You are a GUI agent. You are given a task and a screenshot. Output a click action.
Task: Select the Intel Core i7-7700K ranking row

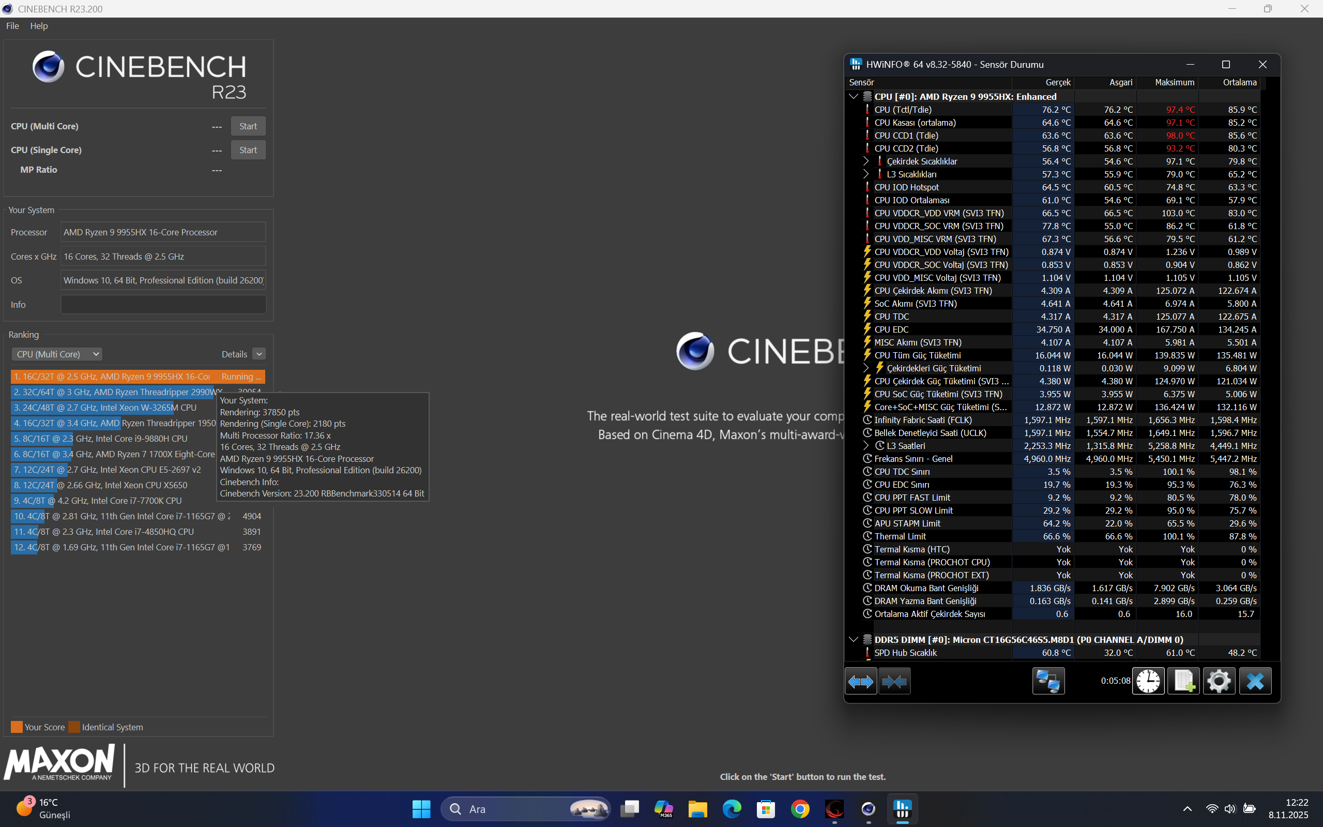point(113,501)
